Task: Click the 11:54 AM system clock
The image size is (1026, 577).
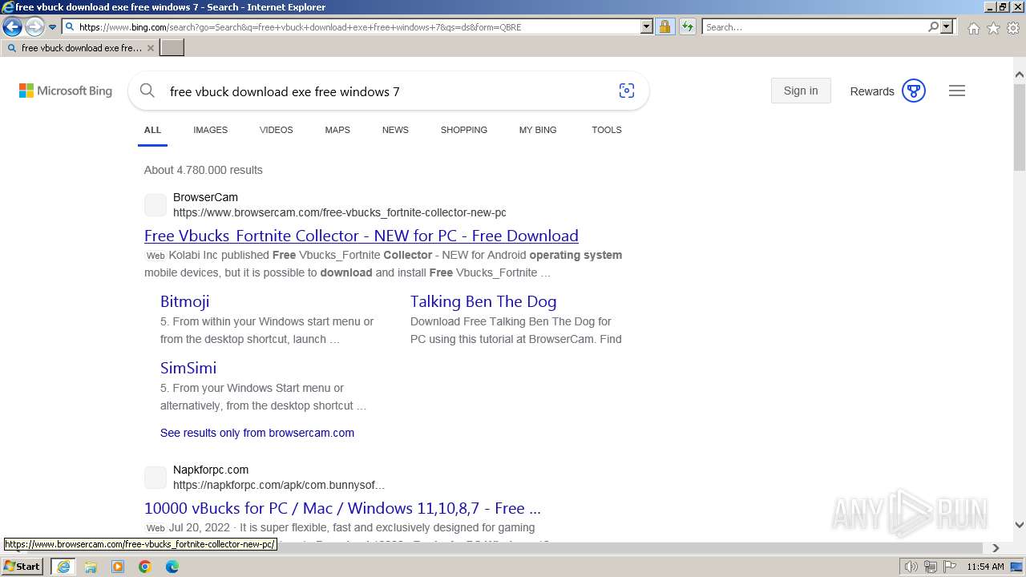Action: coord(985,567)
